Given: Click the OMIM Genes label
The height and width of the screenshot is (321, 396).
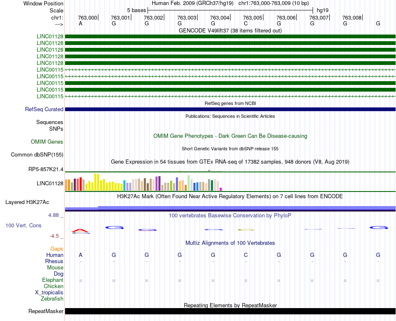Looking at the screenshot, I should [x=47, y=142].
